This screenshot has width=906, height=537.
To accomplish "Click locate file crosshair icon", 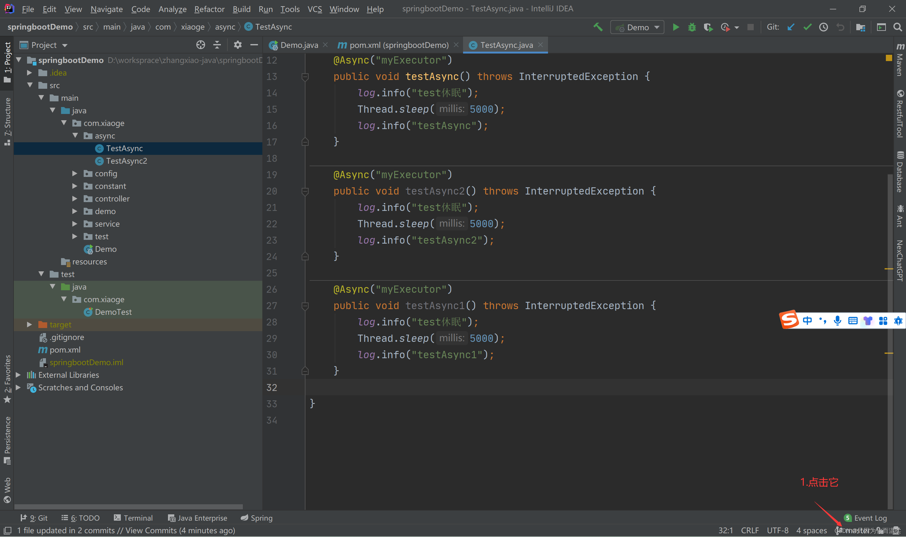I will pyautogui.click(x=200, y=45).
